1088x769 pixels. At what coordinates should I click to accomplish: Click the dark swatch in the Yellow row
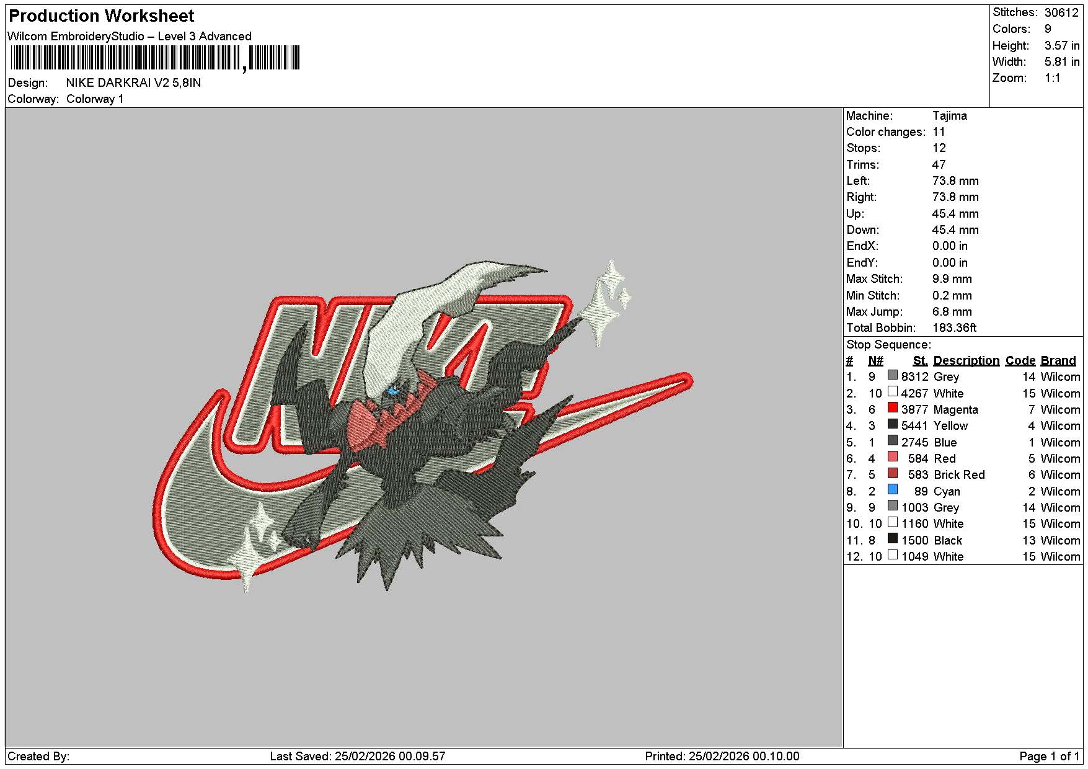893,424
